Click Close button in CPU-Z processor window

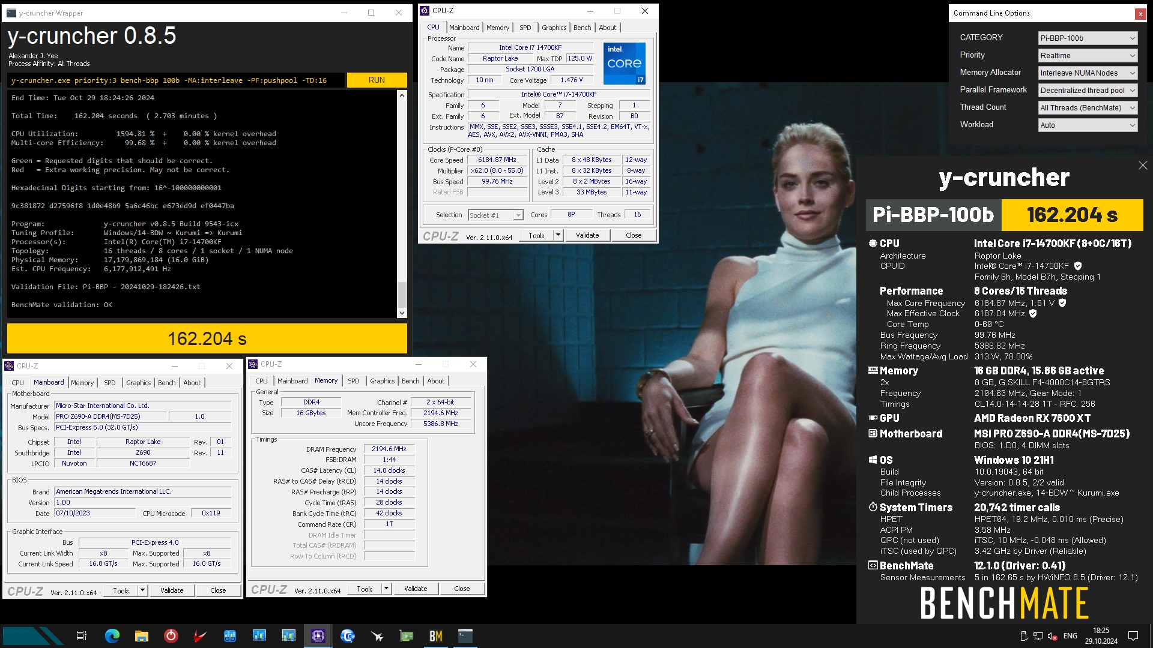[x=634, y=235]
